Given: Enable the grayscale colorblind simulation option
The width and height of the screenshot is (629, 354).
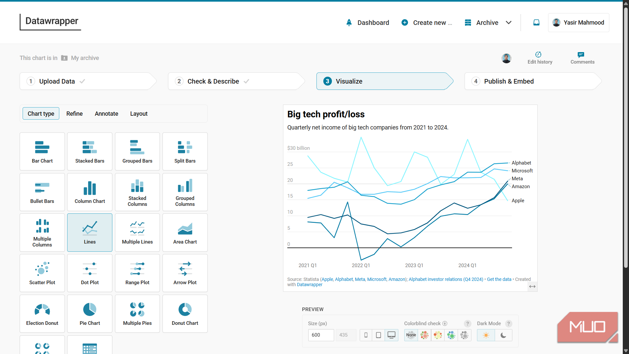Looking at the screenshot, I should [465, 335].
